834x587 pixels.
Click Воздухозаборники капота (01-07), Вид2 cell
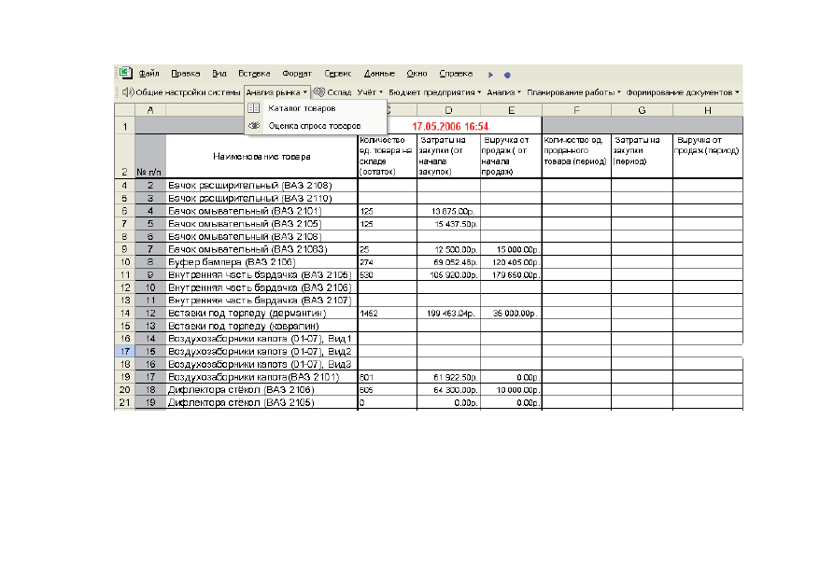coord(262,352)
